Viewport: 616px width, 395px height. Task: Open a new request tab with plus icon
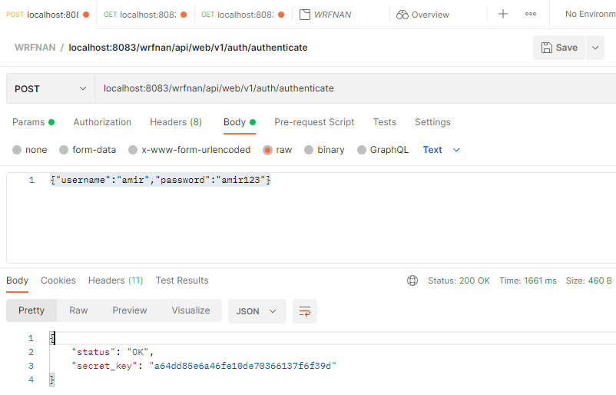[x=503, y=14]
